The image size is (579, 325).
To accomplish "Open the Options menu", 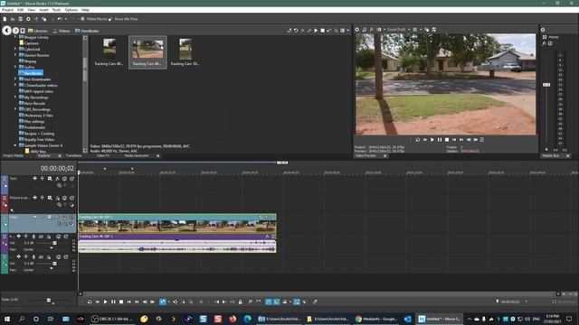I will (71, 10).
